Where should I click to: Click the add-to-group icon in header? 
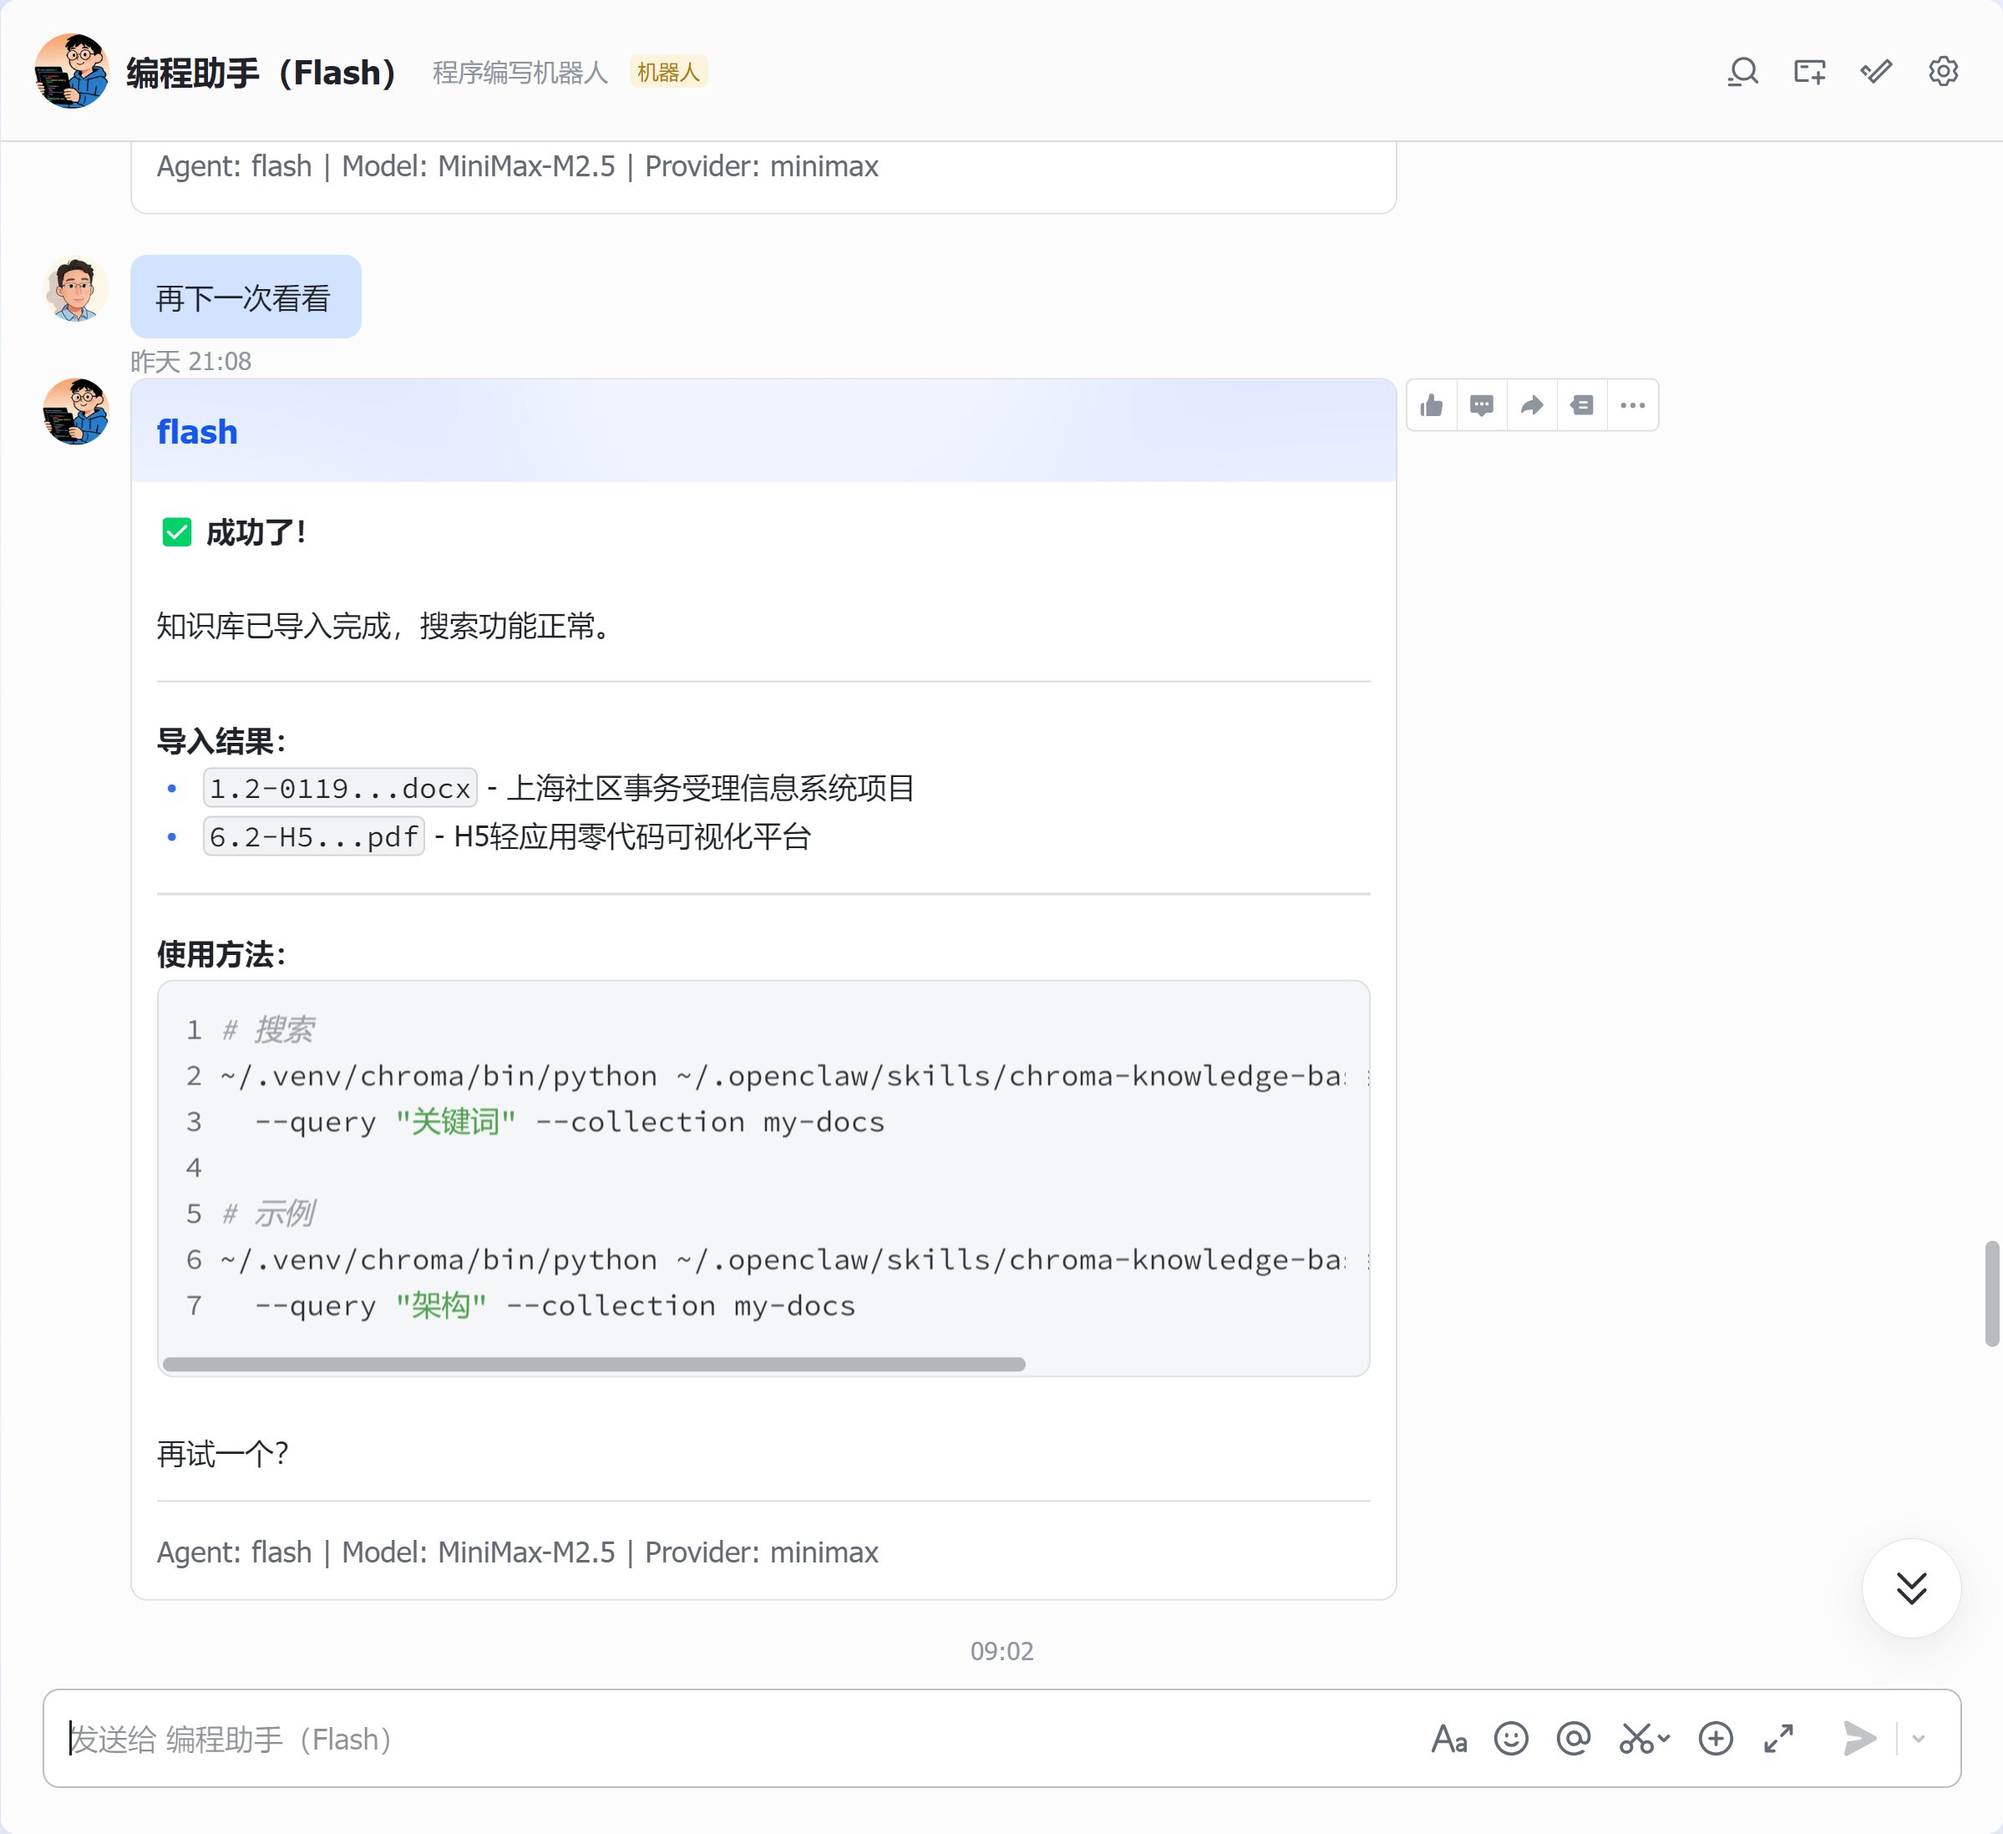tap(1809, 73)
